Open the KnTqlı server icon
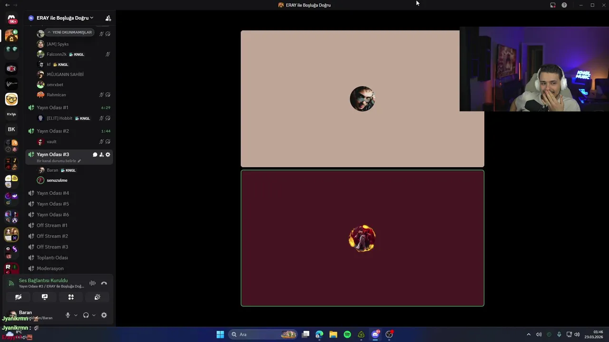 pyautogui.click(x=11, y=114)
